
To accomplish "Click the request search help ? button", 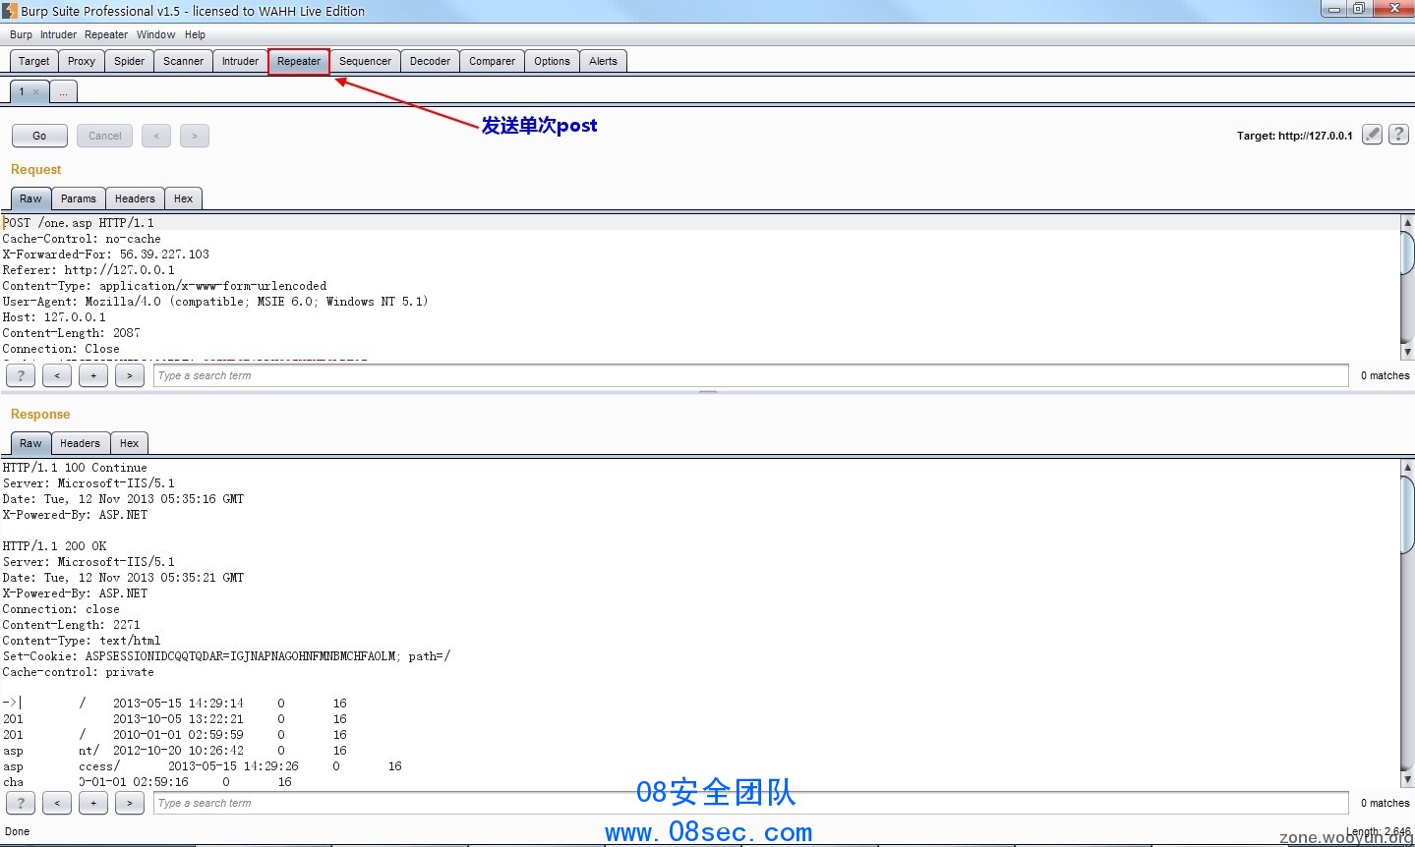I will coord(21,375).
